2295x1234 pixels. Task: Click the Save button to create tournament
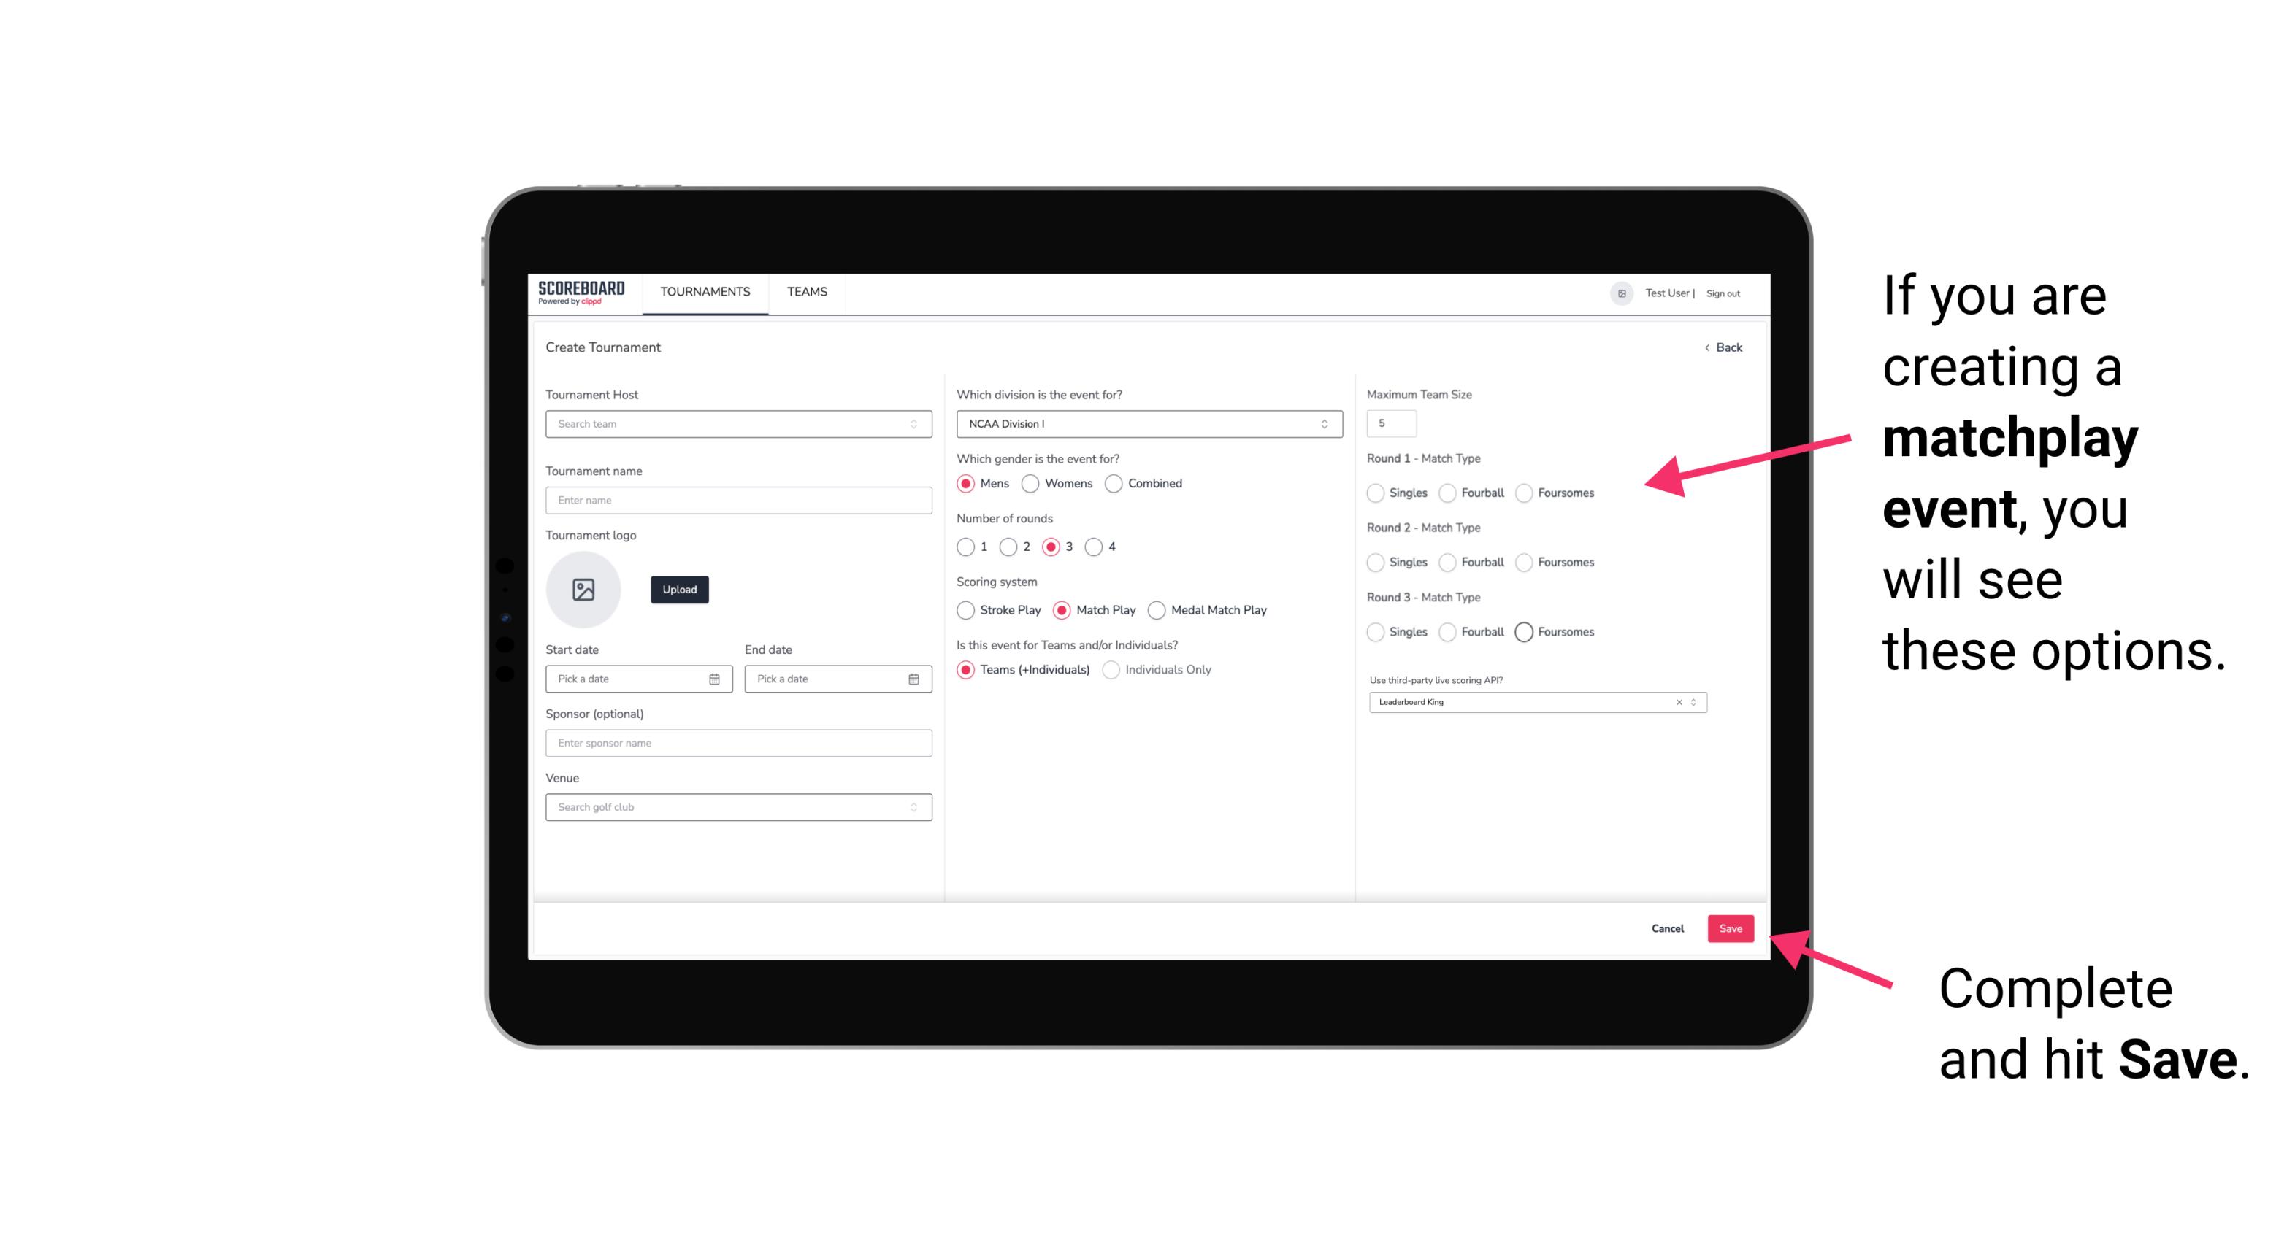coord(1730,927)
